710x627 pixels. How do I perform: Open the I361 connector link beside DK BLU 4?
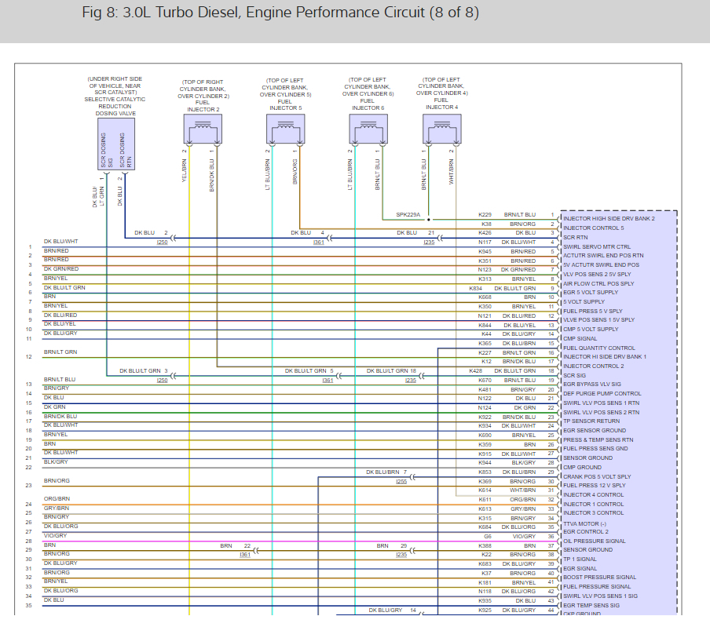click(x=318, y=242)
